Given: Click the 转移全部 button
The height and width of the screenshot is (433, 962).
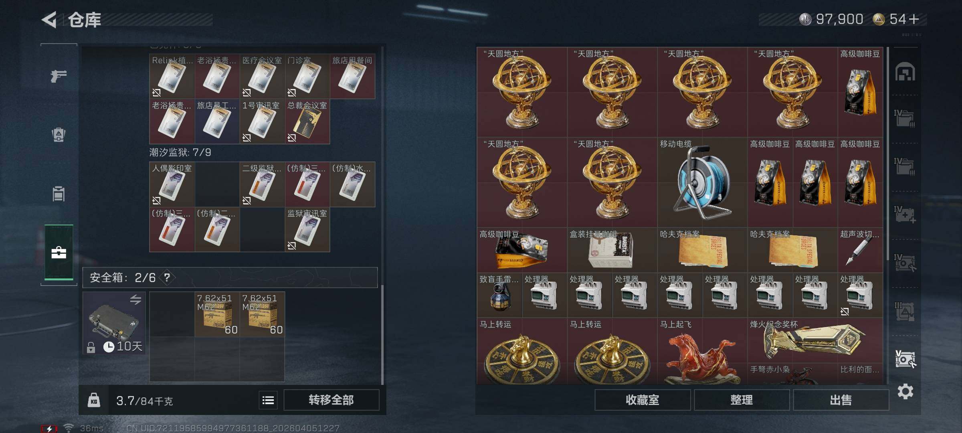Looking at the screenshot, I should 331,400.
